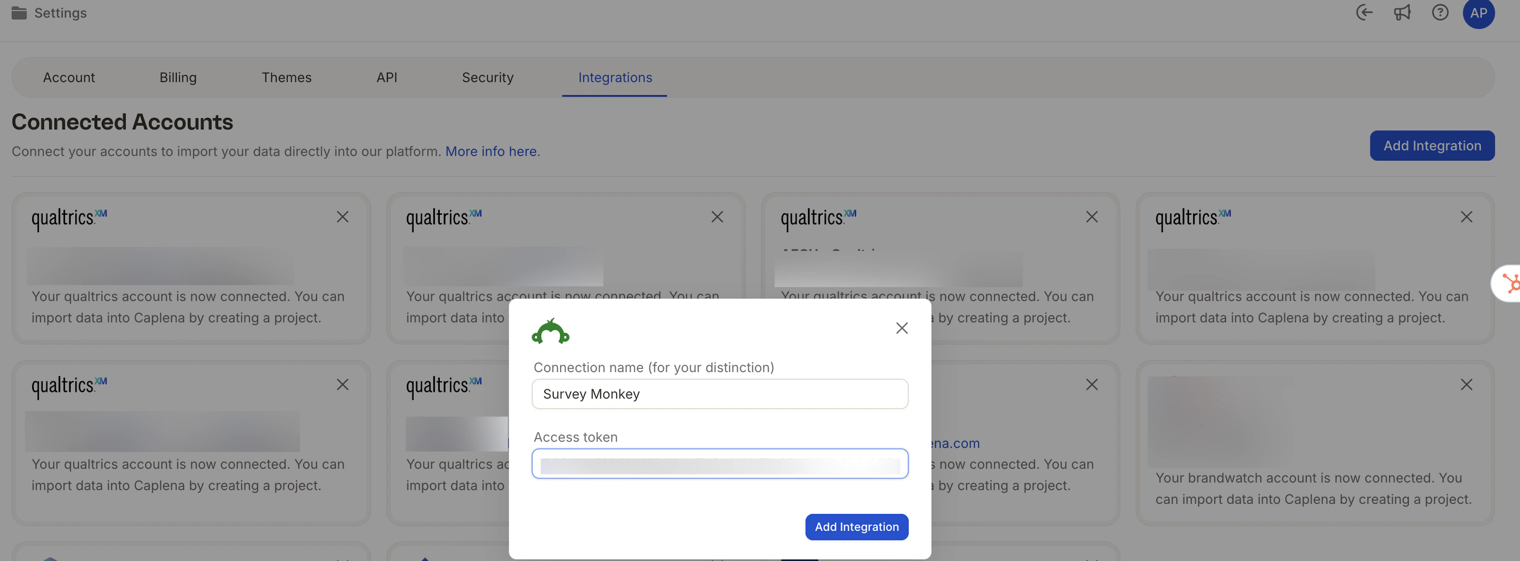The image size is (1520, 561).
Task: Focus the Access token input field
Action: [x=720, y=463]
